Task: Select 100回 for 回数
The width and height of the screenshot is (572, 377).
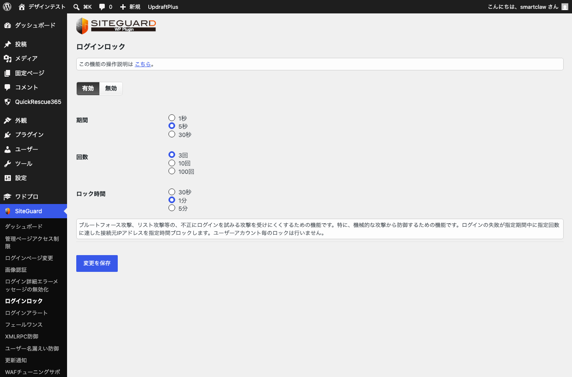Action: (172, 171)
